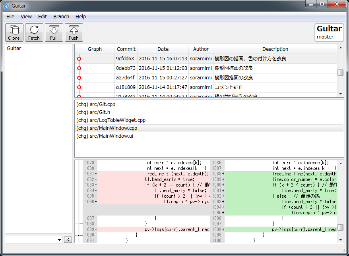
Task: Click date 2016-11-15 01:12:03
Action: point(163,68)
